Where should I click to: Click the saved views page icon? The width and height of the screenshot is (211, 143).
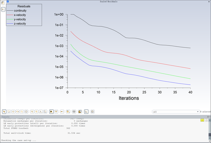pos(45,112)
